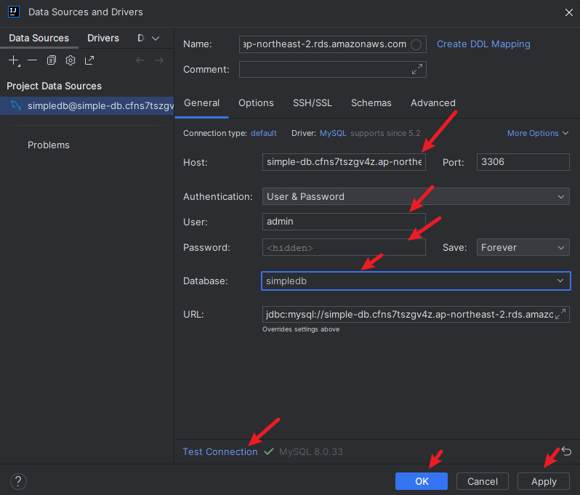The width and height of the screenshot is (580, 495).
Task: Click into the User field with admin
Action: (x=344, y=222)
